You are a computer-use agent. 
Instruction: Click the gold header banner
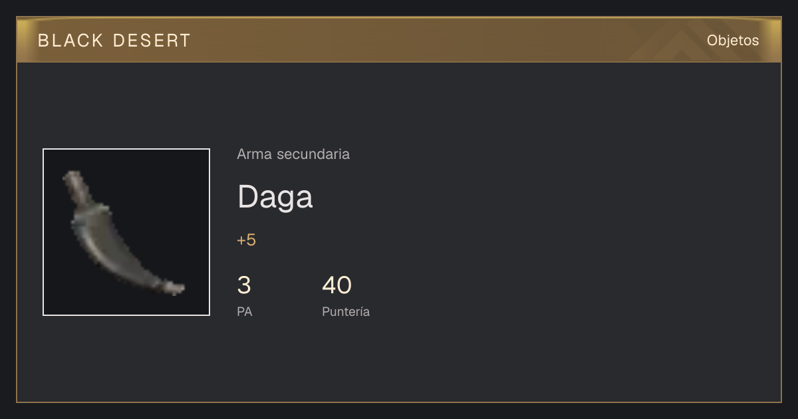click(399, 41)
